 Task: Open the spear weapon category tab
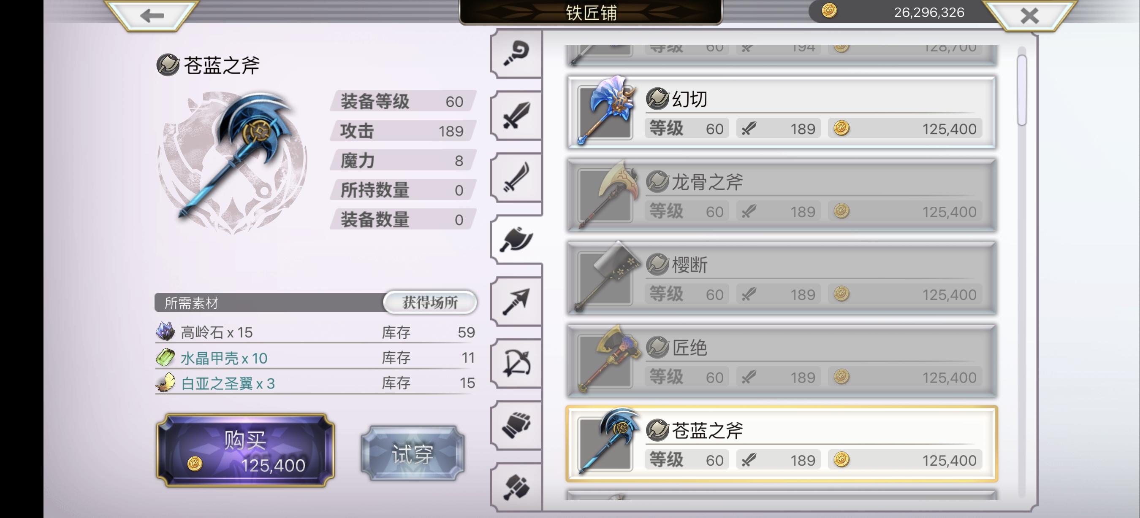pos(516,302)
